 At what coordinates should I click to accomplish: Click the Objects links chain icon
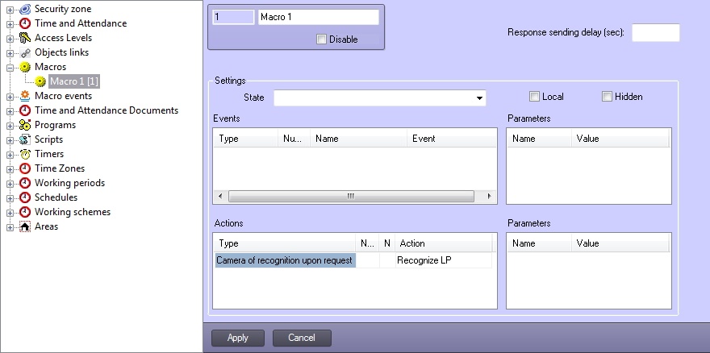(25, 52)
